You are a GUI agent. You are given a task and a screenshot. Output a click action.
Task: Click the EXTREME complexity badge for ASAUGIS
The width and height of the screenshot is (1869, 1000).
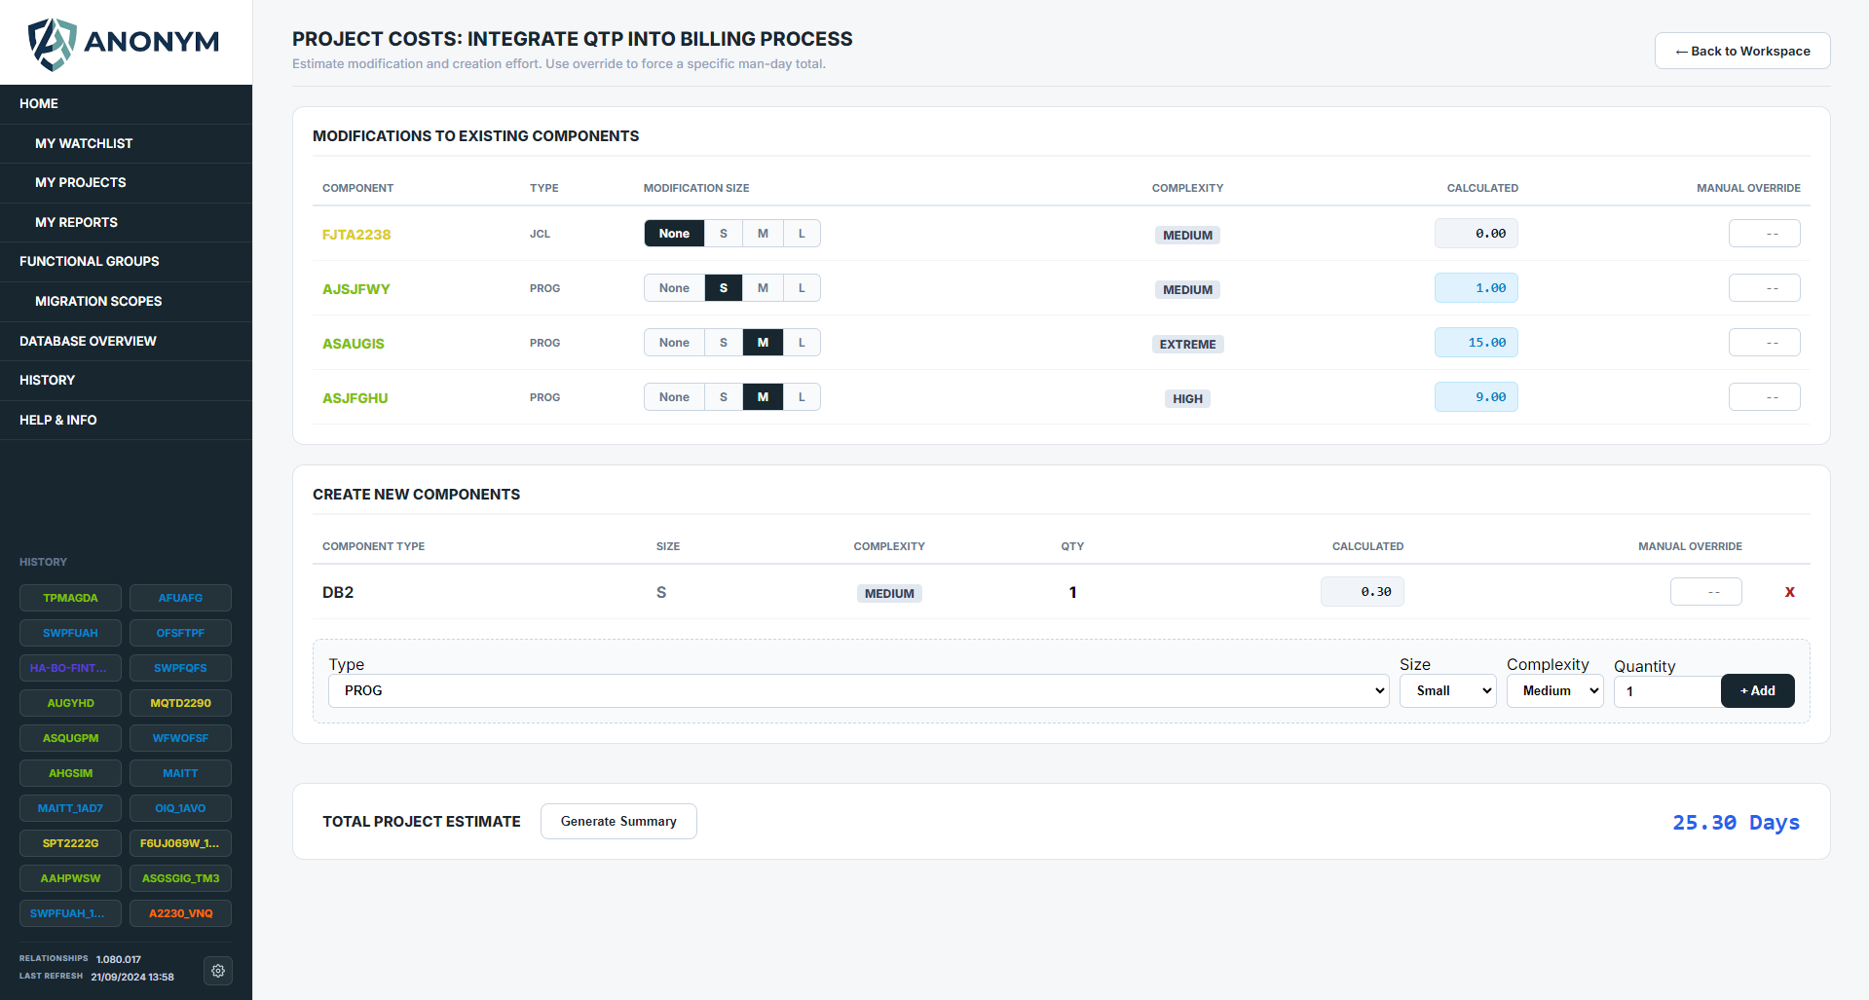(1187, 344)
